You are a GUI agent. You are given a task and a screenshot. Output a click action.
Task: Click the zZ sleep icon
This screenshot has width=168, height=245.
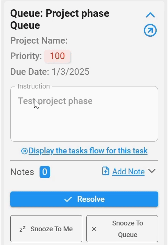pyautogui.click(x=22, y=229)
